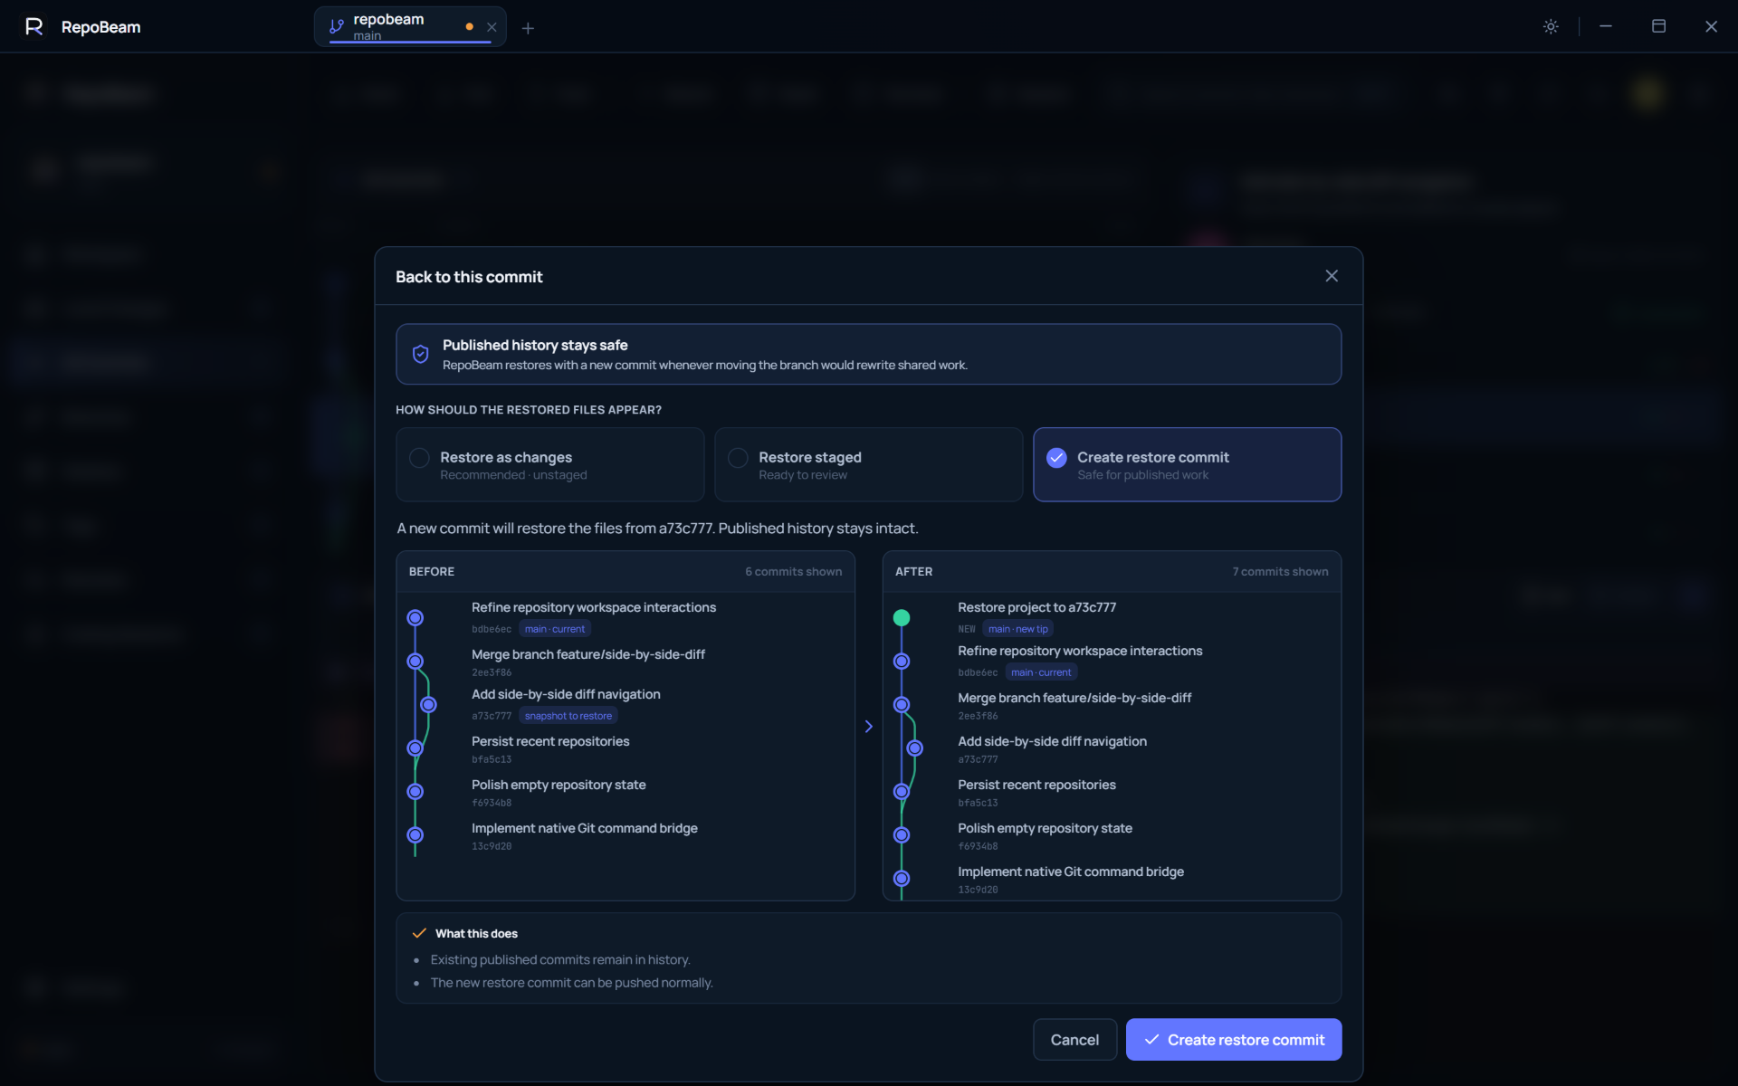Select the Create restore commit option
Viewport: 1738px width, 1086px height.
click(x=1187, y=464)
